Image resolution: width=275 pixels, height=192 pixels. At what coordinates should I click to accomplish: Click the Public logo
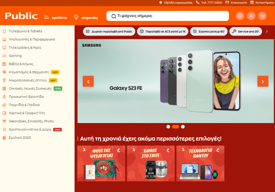click(x=21, y=16)
